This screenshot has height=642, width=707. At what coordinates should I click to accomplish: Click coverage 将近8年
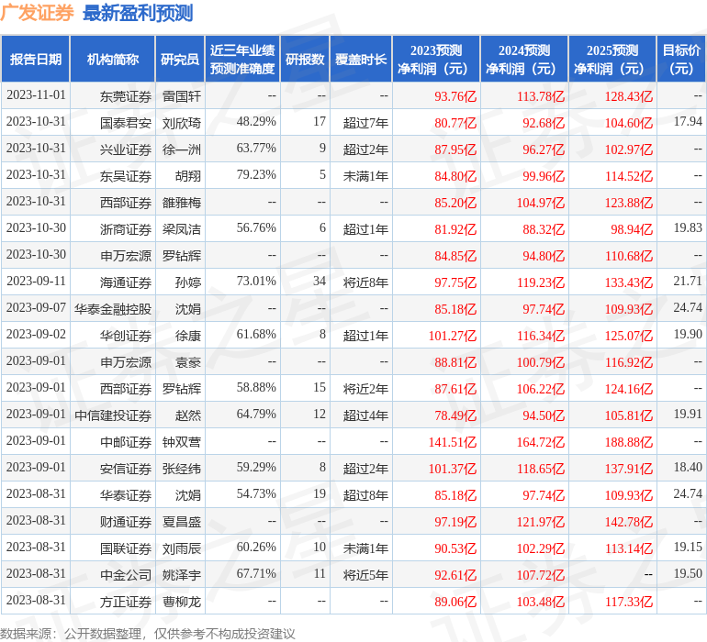(x=365, y=282)
